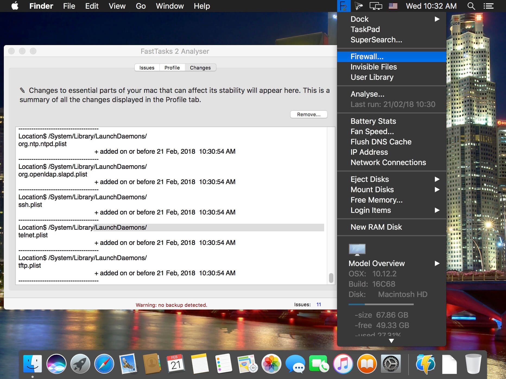Open Calendar showing Feb 21
The width and height of the screenshot is (506, 379).
click(x=176, y=364)
